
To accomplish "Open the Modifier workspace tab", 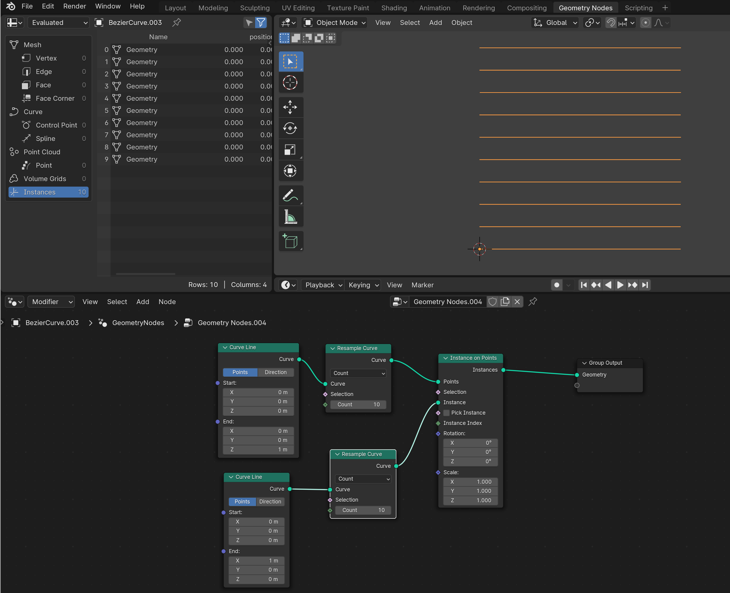I will click(51, 301).
